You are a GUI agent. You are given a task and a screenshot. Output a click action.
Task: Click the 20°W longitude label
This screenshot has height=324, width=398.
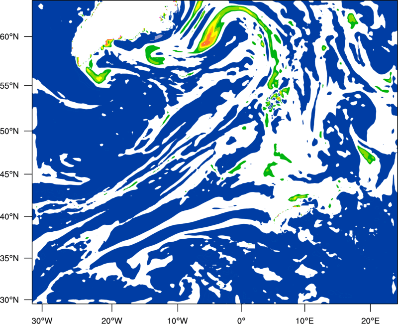click(x=112, y=321)
